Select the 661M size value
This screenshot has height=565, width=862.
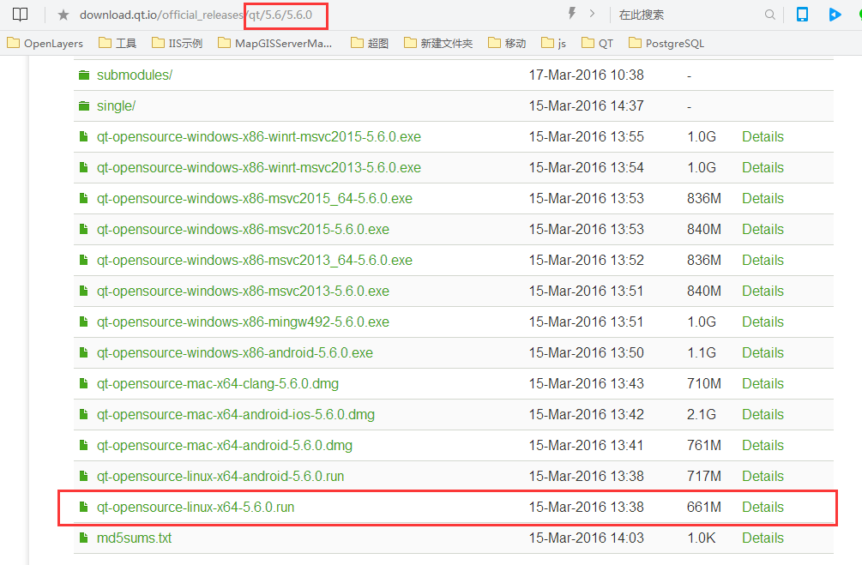pos(703,506)
